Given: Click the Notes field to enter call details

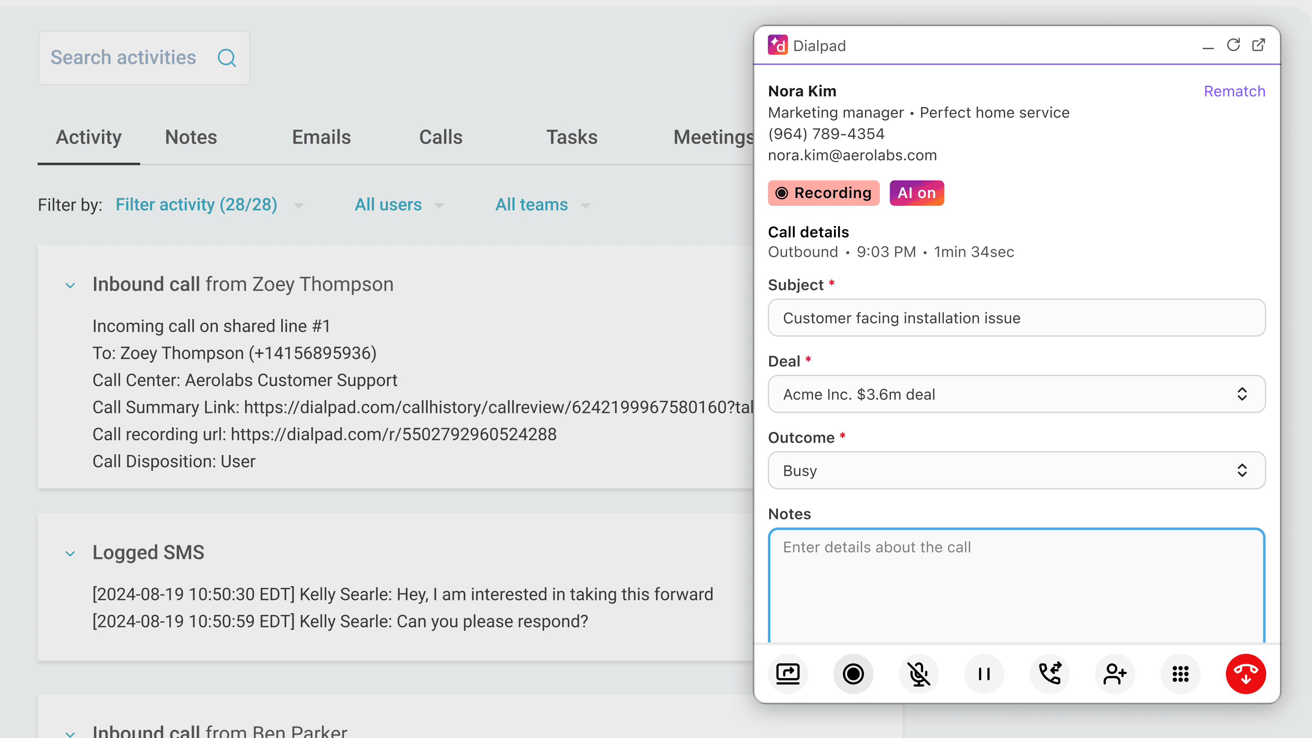Looking at the screenshot, I should pos(1016,586).
